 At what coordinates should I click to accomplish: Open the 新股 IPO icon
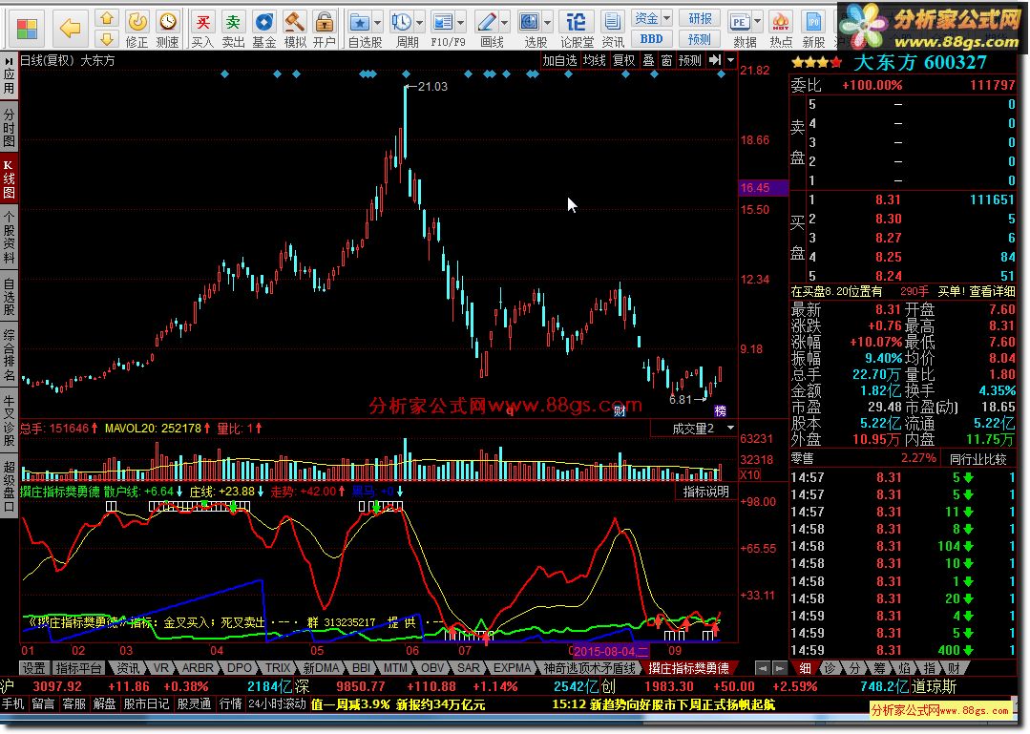tap(813, 22)
